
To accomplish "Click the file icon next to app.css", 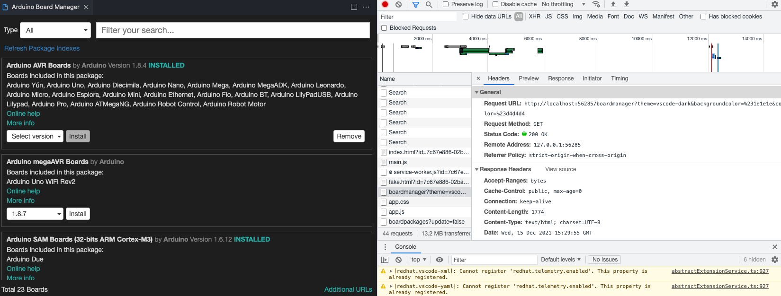I will (384, 202).
